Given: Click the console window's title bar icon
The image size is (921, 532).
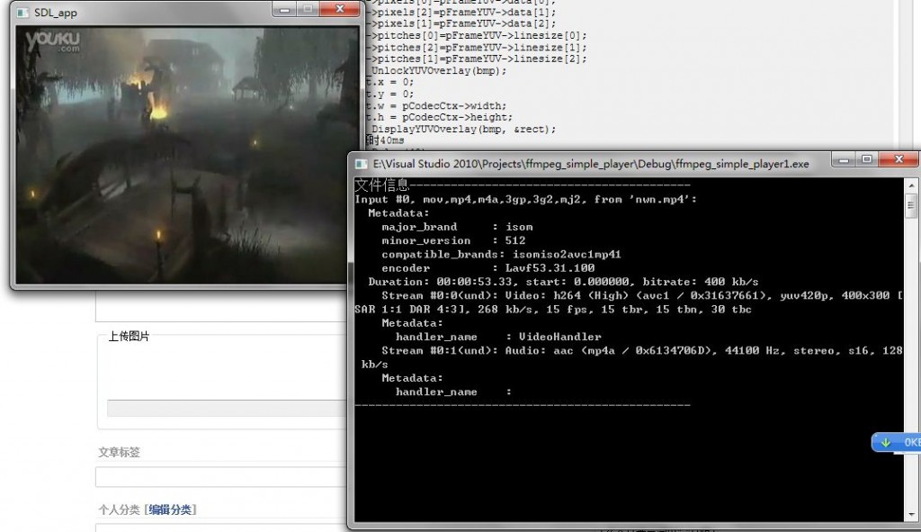Looking at the screenshot, I should pyautogui.click(x=362, y=164).
